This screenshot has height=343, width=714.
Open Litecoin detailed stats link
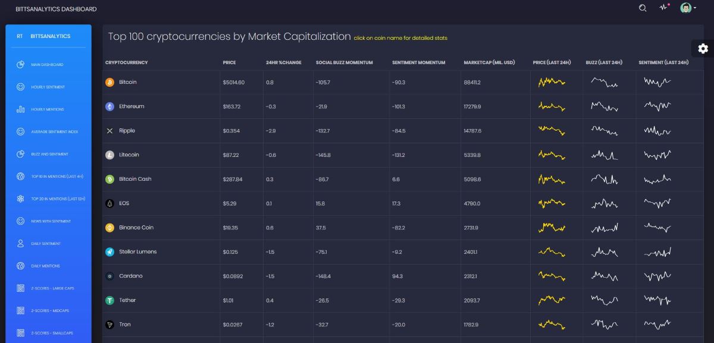(129, 155)
